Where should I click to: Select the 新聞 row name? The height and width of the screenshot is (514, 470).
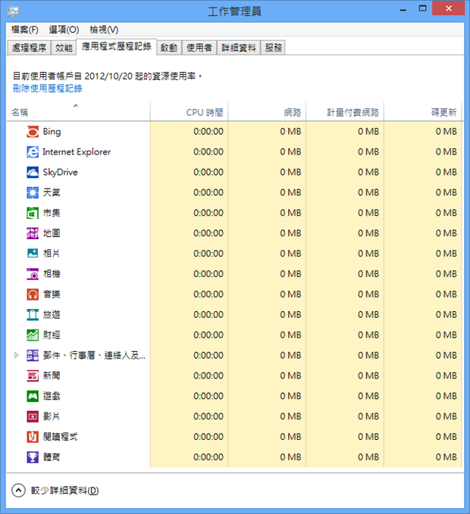52,375
